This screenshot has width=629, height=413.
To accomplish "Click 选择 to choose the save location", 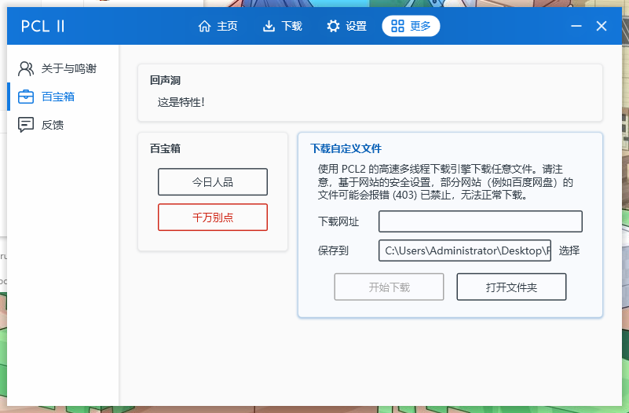I will [569, 250].
